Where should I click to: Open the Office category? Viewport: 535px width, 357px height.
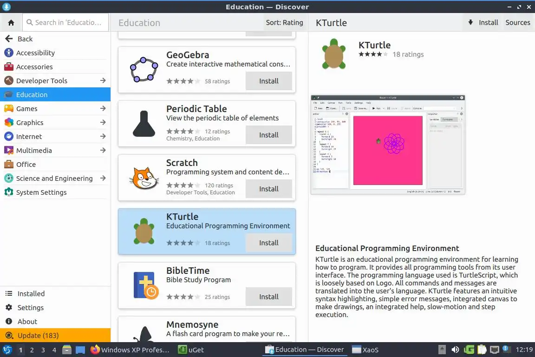55,165
